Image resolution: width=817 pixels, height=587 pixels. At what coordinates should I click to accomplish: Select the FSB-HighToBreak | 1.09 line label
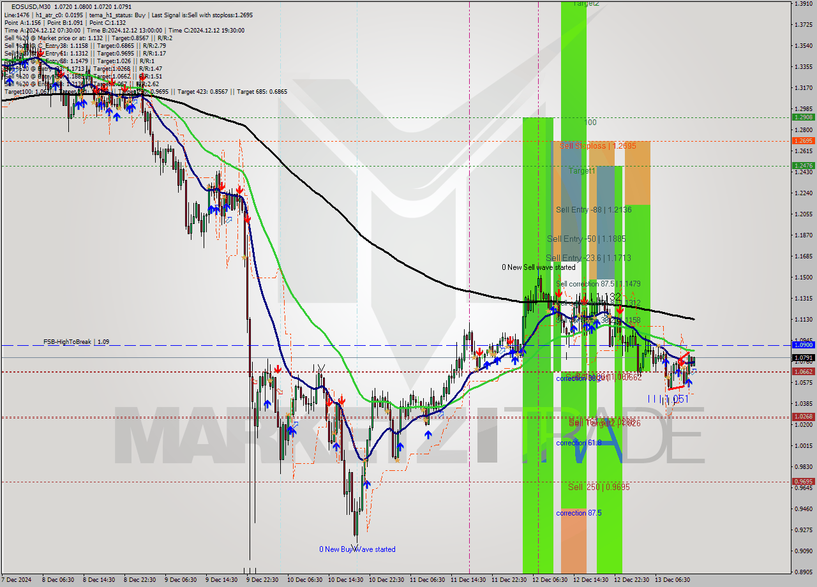(76, 342)
